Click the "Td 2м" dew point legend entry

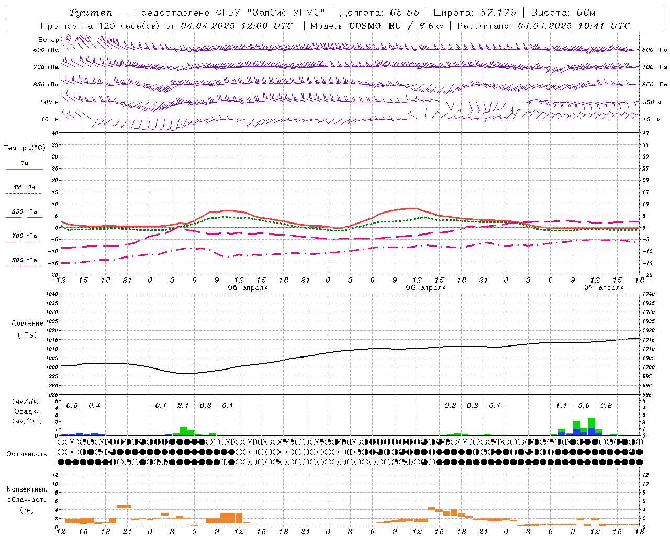pyautogui.click(x=25, y=187)
